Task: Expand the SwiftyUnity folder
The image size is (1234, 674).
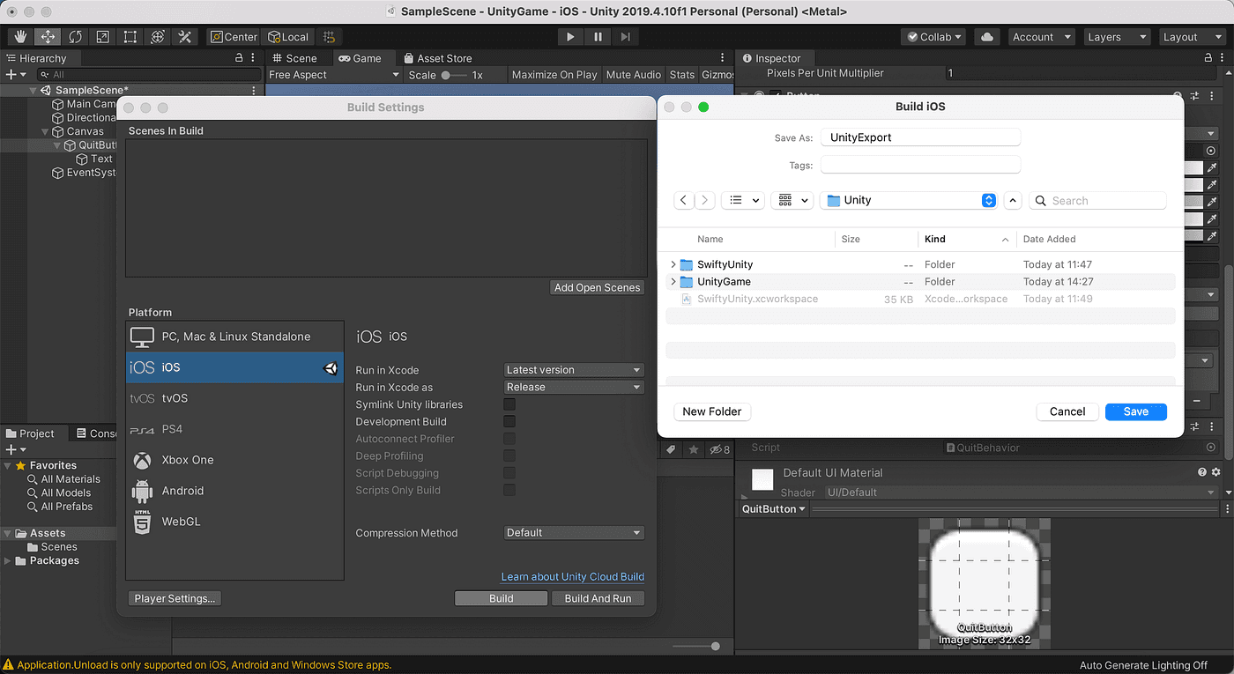Action: 673,264
